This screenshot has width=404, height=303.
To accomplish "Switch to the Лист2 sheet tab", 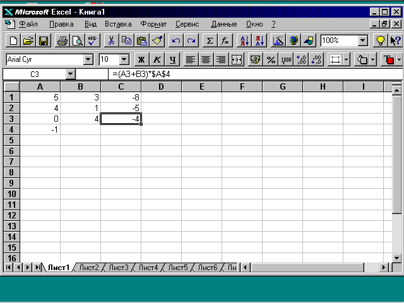I will [x=89, y=268].
